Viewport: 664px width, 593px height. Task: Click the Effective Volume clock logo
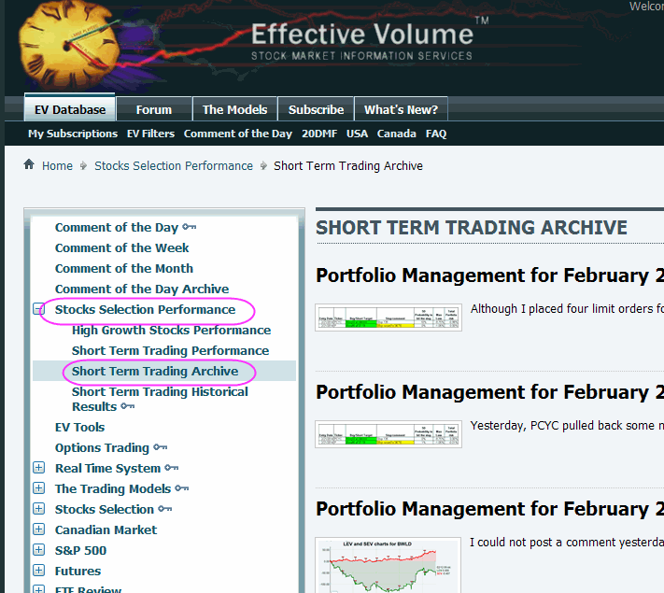tap(70, 45)
